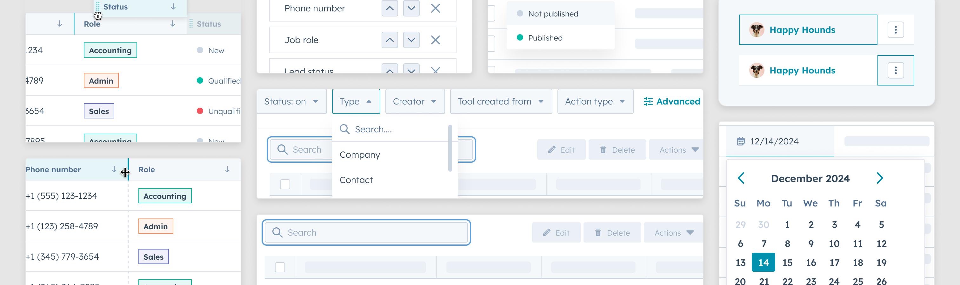Click the Accounting tag in the 1234 row
Screen dimensions: 960x285
click(110, 50)
